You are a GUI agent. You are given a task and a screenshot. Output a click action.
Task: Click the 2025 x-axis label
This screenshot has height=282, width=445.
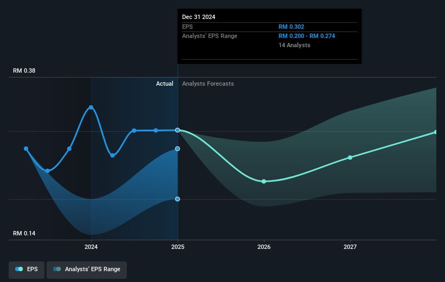coord(178,247)
